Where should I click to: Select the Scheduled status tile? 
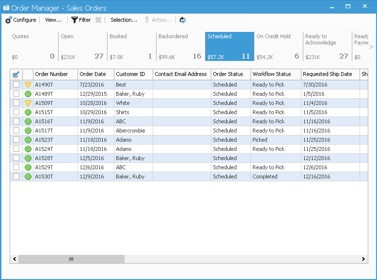tap(230, 46)
